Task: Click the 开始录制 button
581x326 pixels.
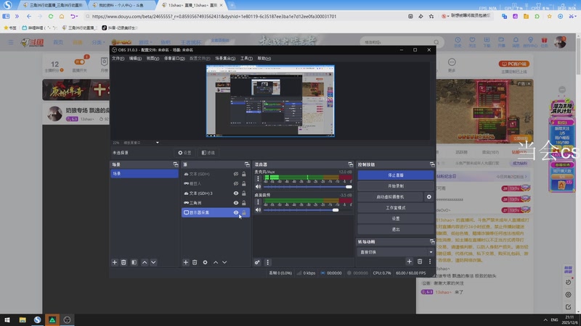Action: (x=395, y=186)
